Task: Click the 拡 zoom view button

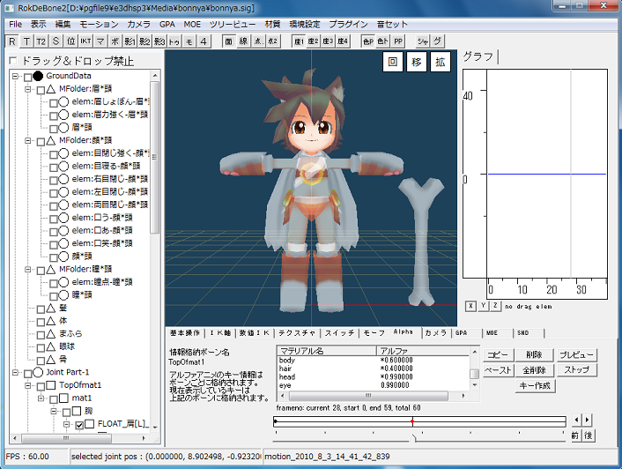Action: pyautogui.click(x=441, y=62)
